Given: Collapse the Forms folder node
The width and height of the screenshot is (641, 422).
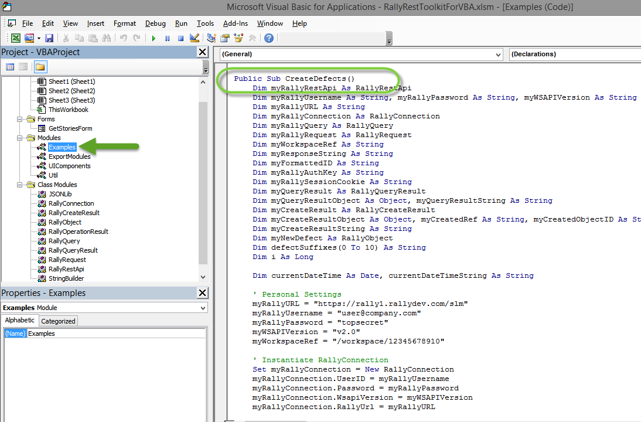Looking at the screenshot, I should (x=19, y=119).
